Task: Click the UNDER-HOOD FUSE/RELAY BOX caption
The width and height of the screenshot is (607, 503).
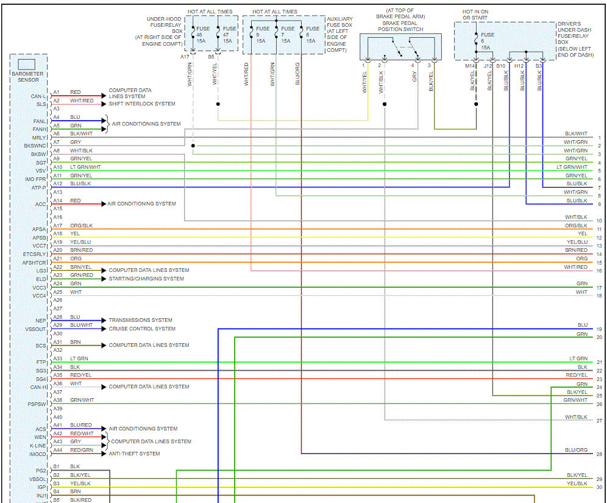Action: tap(158, 31)
